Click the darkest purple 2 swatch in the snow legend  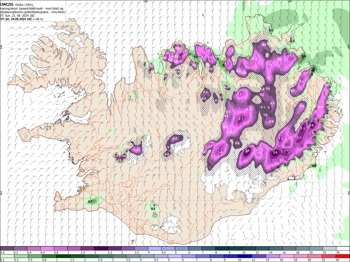click(x=101, y=249)
